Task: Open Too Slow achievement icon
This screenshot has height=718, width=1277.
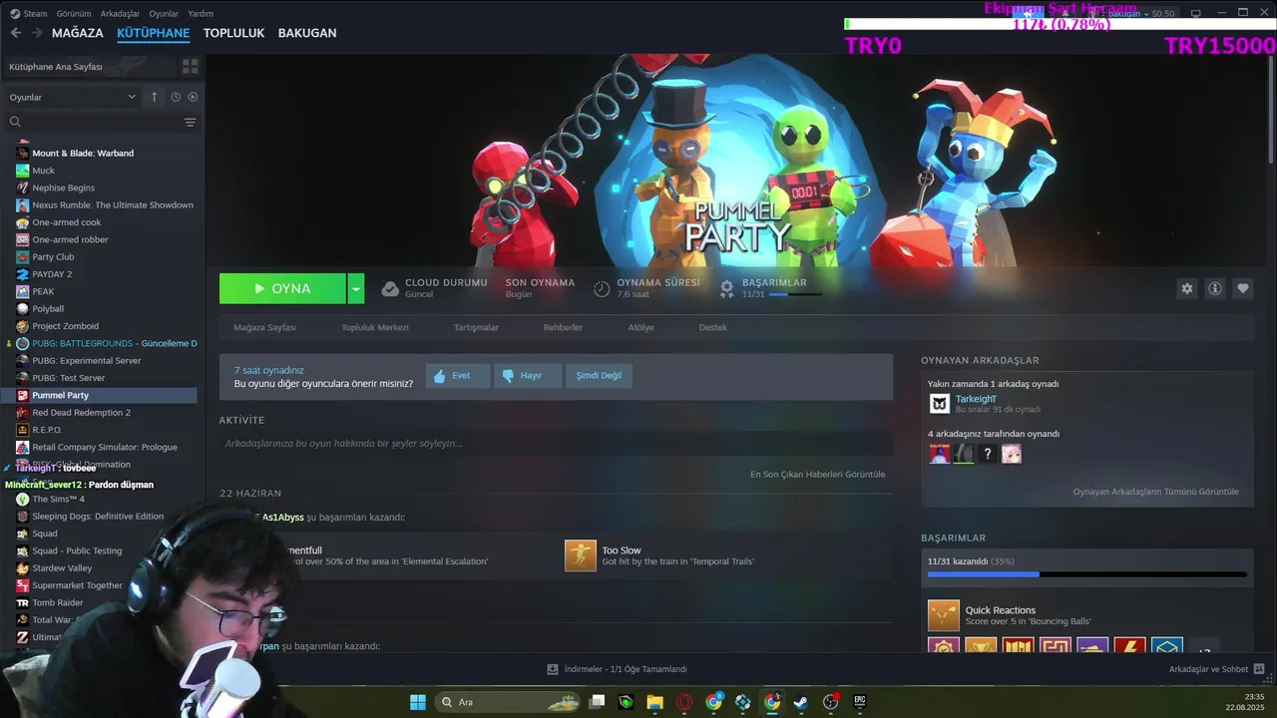Action: (581, 555)
